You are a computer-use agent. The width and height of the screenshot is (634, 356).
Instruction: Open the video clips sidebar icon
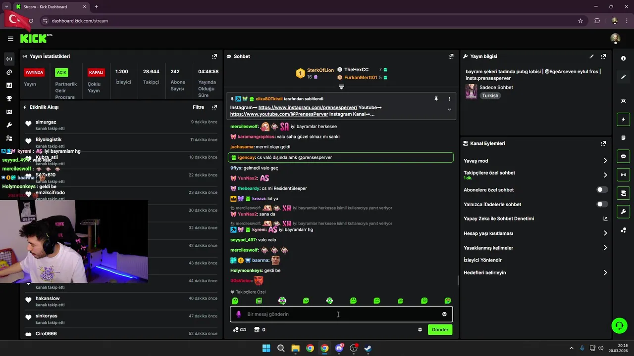click(x=9, y=112)
